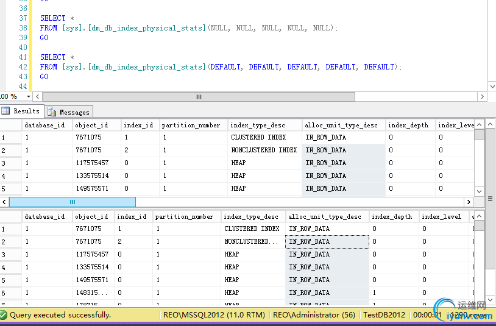This screenshot has width=496, height=326.
Task: Click GO keyword on line 39
Action: click(44, 38)
